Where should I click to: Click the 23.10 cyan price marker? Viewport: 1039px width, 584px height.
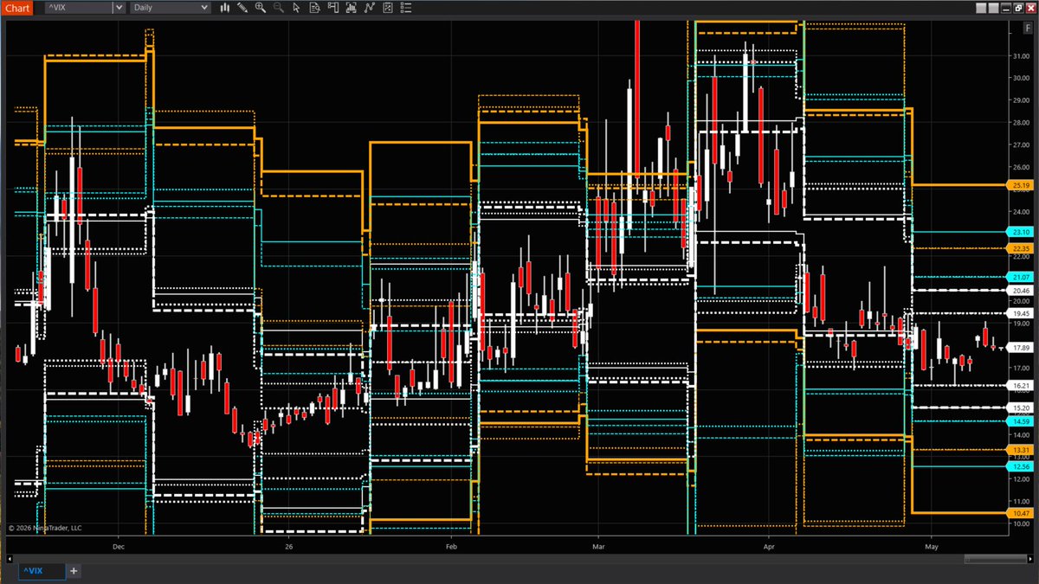coord(1020,232)
